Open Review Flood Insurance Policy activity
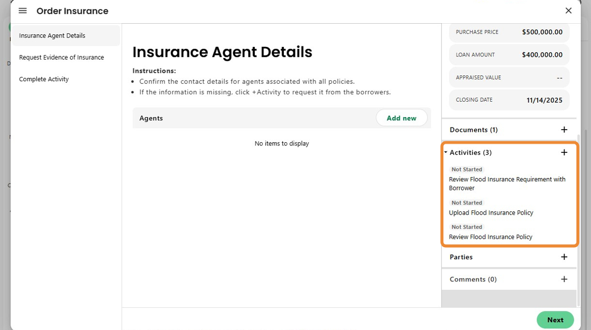The height and width of the screenshot is (330, 591). click(x=490, y=237)
